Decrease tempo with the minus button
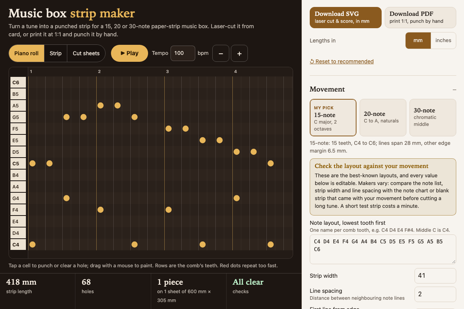This screenshot has height=309, width=464. (x=221, y=53)
